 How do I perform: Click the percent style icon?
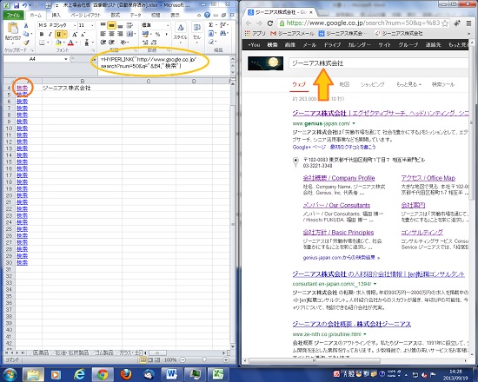pyautogui.click(x=157, y=34)
